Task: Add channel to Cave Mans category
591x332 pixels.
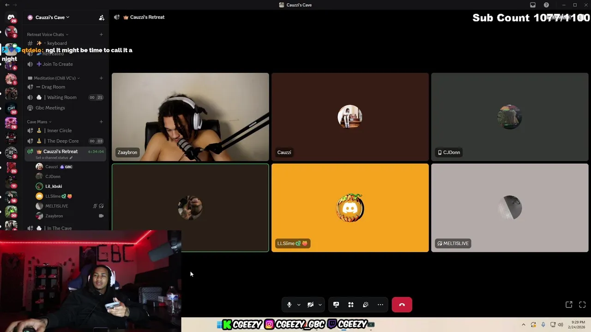Action: [x=101, y=122]
